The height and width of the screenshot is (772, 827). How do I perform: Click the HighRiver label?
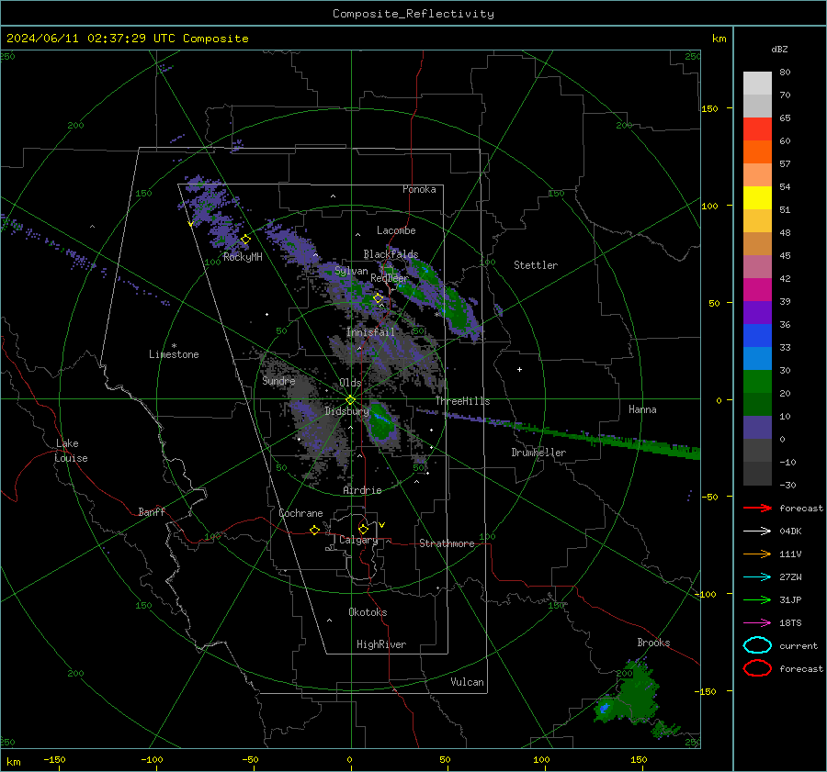coord(381,644)
